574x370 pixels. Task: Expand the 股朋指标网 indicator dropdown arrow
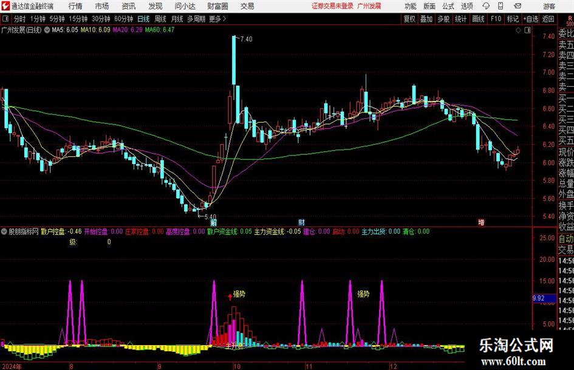point(4,231)
